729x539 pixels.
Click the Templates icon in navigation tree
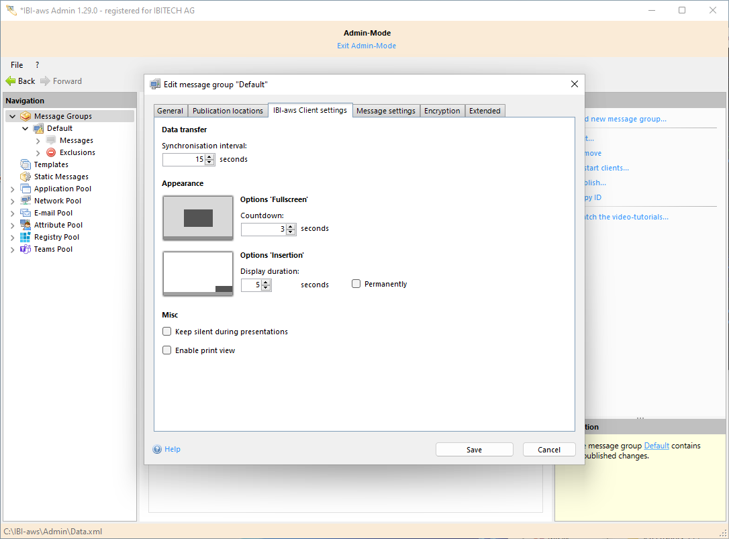click(26, 164)
